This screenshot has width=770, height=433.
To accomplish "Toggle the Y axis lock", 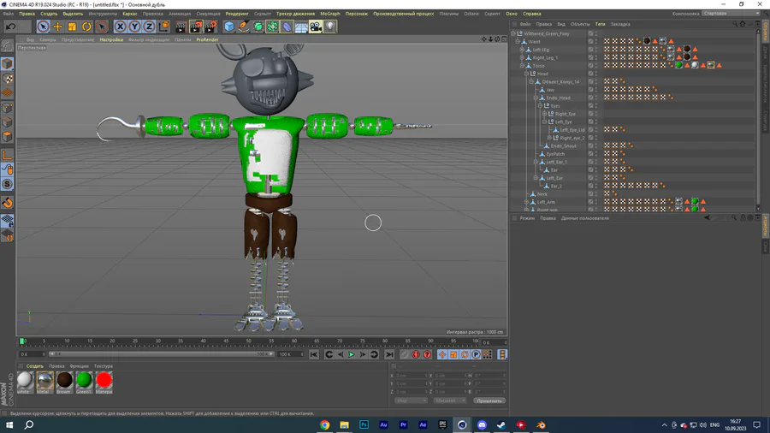I will [x=134, y=27].
